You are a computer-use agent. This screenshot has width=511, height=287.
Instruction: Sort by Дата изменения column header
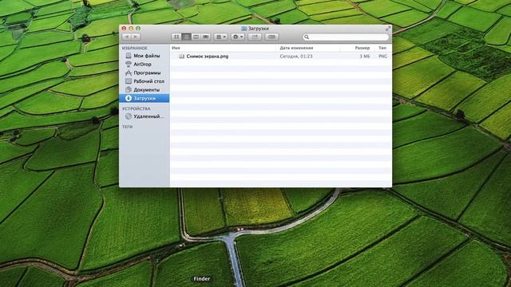pos(309,48)
